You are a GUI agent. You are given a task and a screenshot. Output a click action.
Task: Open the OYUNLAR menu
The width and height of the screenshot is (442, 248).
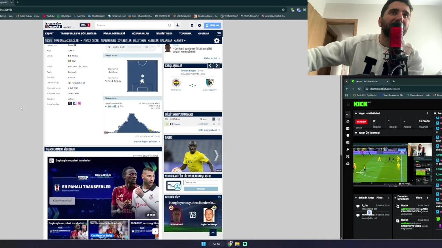coord(204,33)
